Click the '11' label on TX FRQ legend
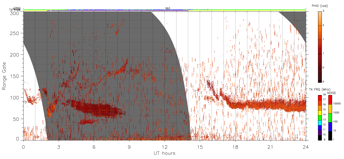The width and height of the screenshot is (344, 159). [324, 130]
